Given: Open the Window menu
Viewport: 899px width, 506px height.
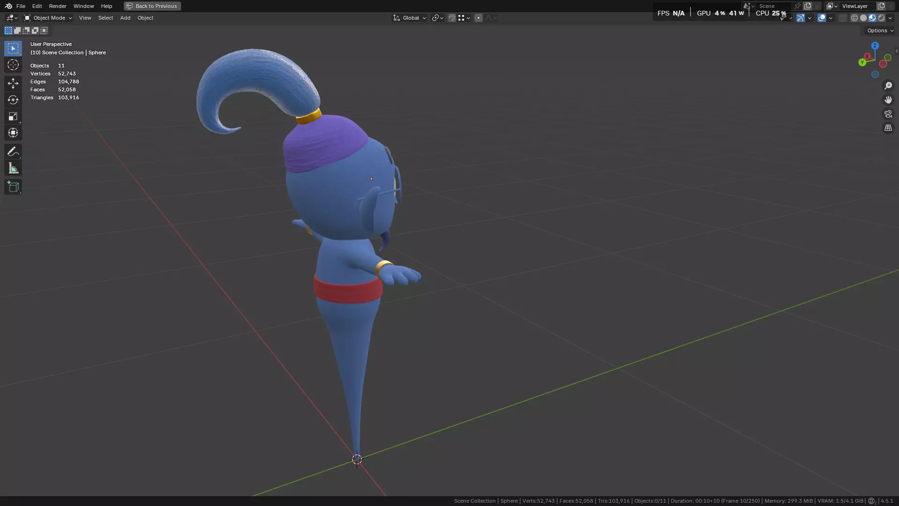Looking at the screenshot, I should point(83,6).
